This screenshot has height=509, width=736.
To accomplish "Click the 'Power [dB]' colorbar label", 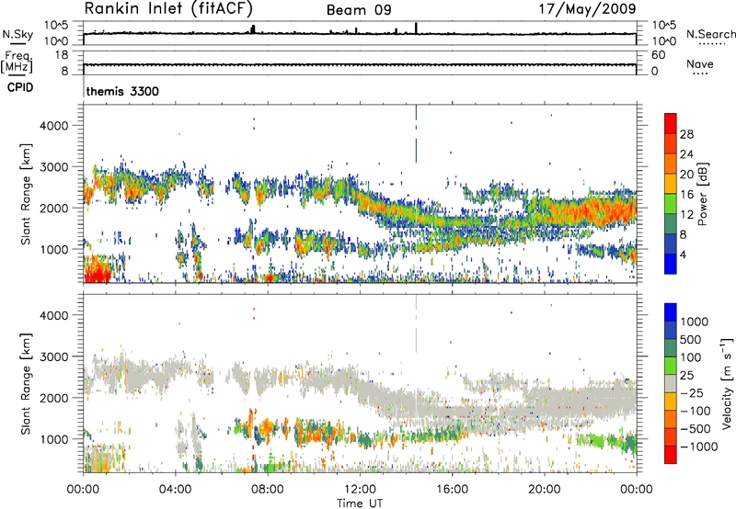I will pyautogui.click(x=703, y=194).
